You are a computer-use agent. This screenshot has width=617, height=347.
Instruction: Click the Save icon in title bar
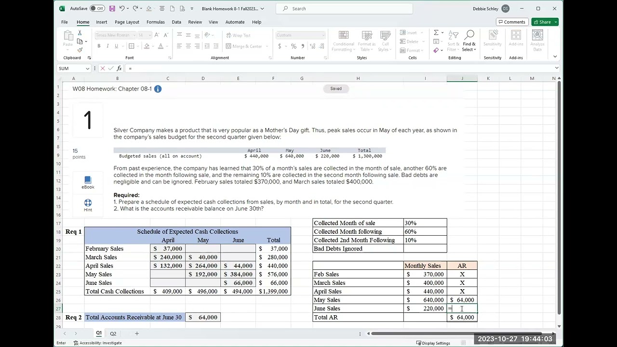pyautogui.click(x=112, y=9)
